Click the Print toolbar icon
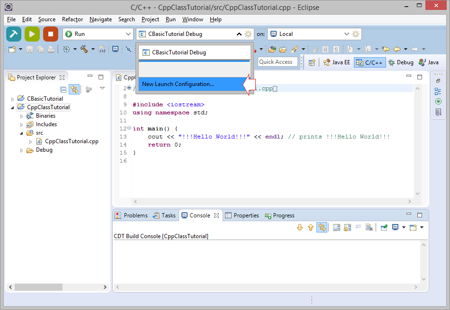Image resolution: width=450 pixels, height=310 pixels. tap(51, 49)
